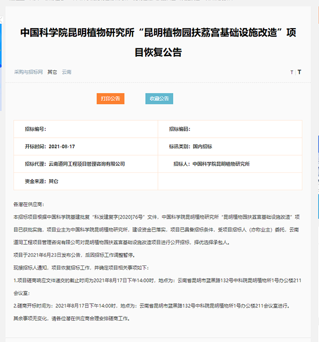This screenshot has width=319, height=342.
Task: Select the 其它 category breadcrumb
Action: coord(52,72)
